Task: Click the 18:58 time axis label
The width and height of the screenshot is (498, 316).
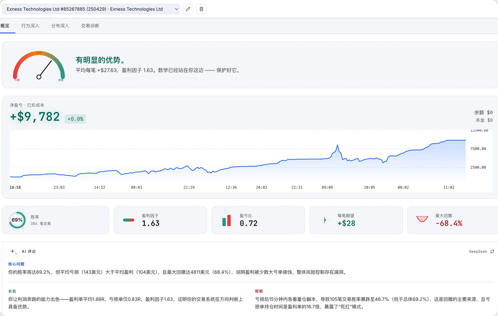Action: point(15,187)
